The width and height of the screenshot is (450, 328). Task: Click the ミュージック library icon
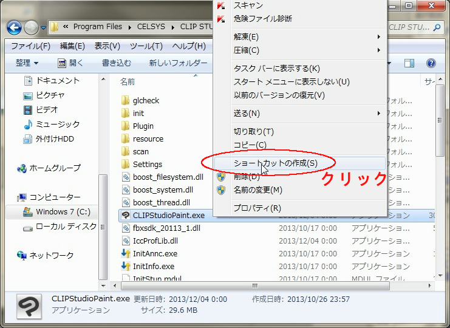pos(28,124)
